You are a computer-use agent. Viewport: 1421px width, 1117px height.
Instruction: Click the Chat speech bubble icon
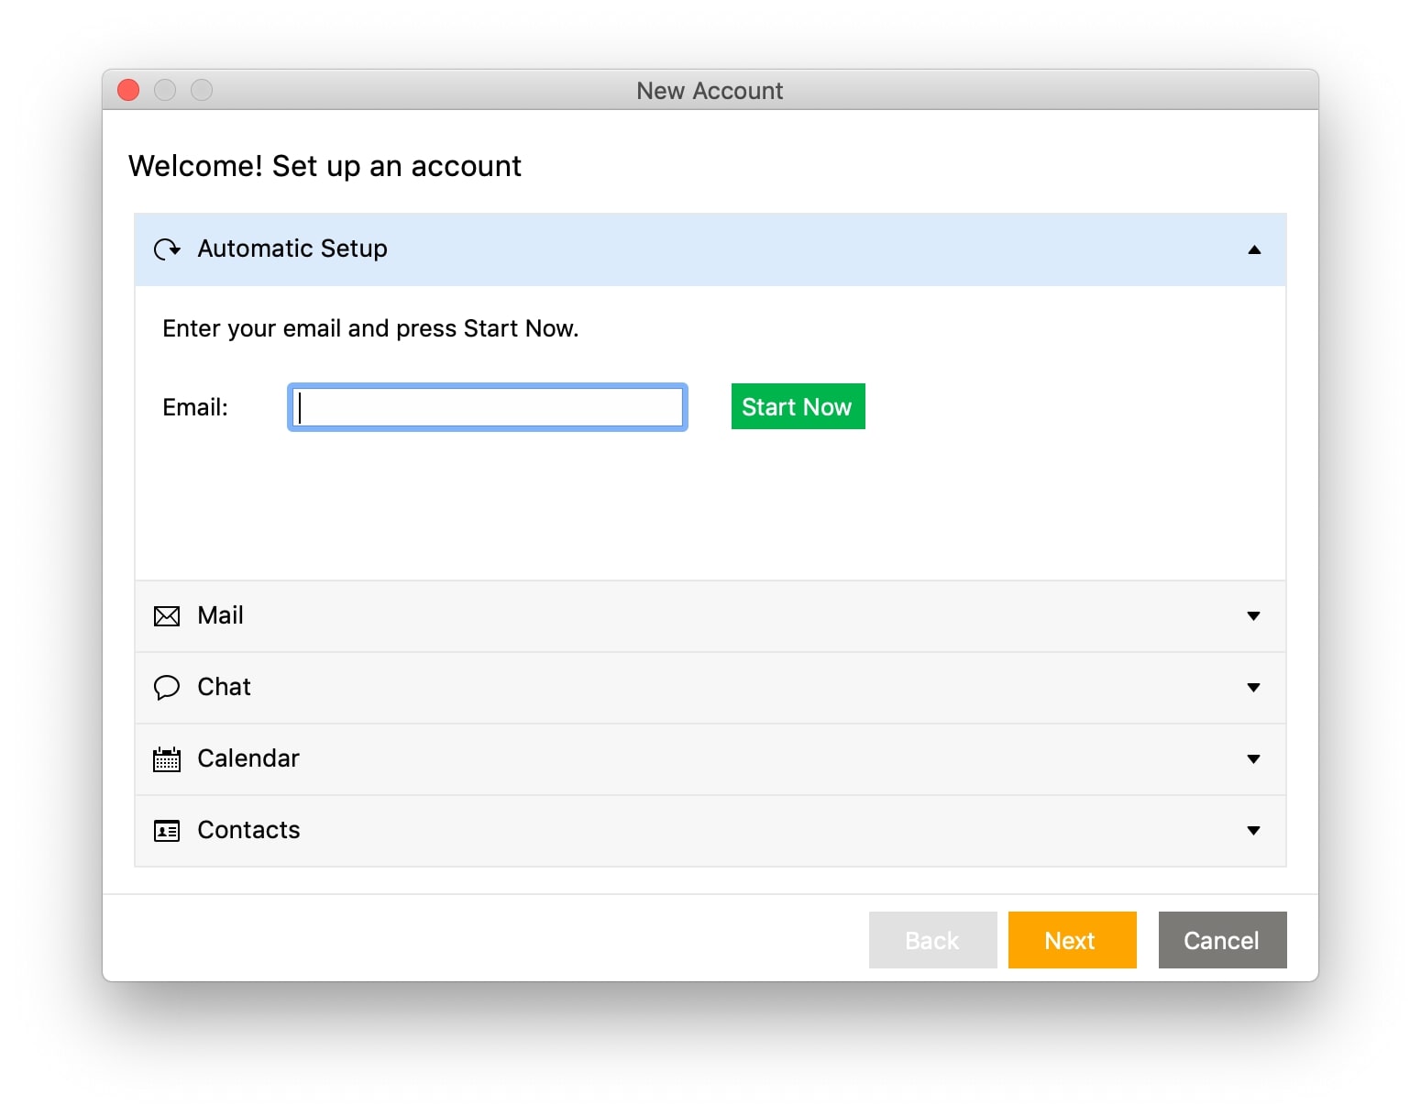(x=167, y=688)
